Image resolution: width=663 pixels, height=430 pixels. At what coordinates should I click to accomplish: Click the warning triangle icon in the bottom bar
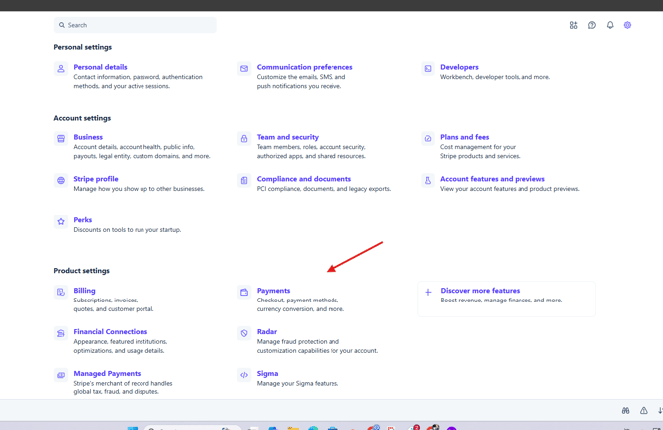[643, 410]
